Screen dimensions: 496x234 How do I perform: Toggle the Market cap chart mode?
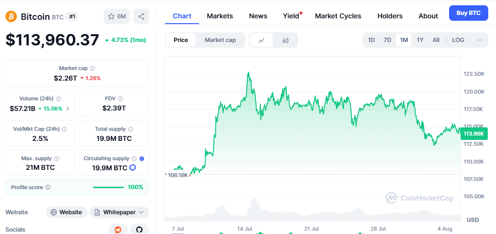220,40
